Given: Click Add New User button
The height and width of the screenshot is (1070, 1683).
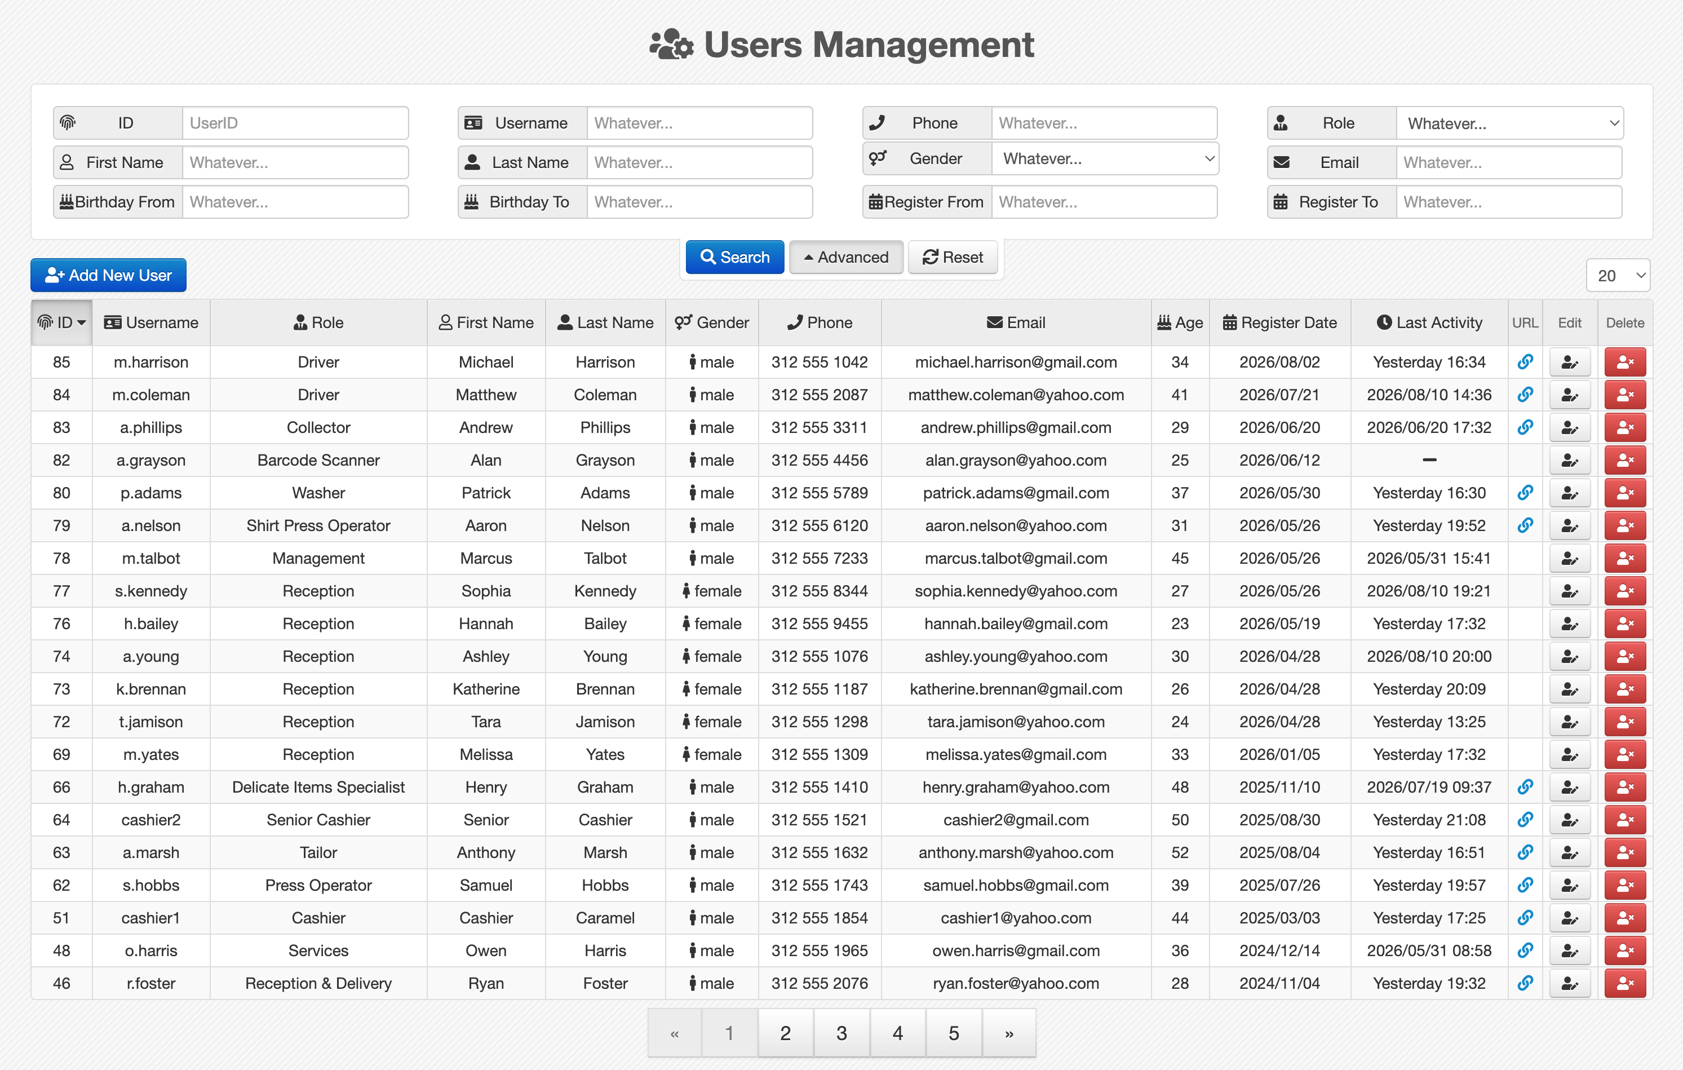Looking at the screenshot, I should (108, 275).
